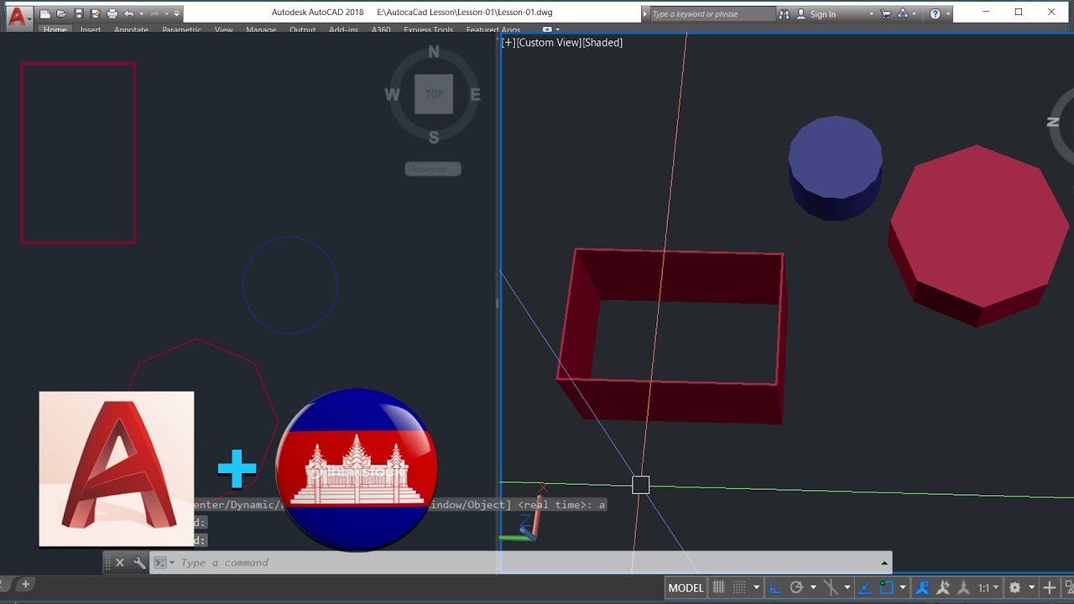This screenshot has width=1074, height=604.
Task: Open the [Shaded] visual style control
Action: [x=602, y=43]
